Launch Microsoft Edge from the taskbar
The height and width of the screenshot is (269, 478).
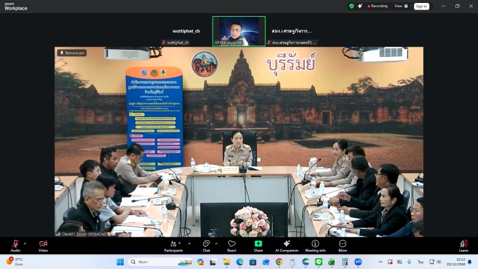click(240, 262)
